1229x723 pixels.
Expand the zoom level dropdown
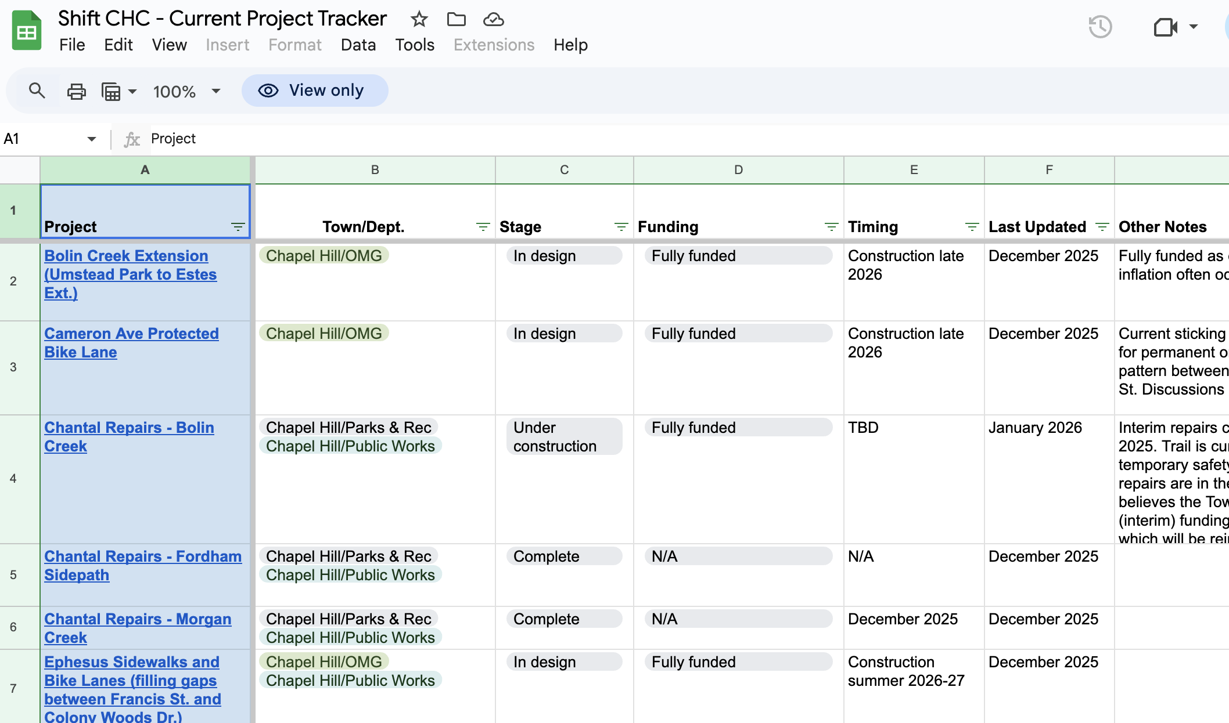(x=215, y=91)
